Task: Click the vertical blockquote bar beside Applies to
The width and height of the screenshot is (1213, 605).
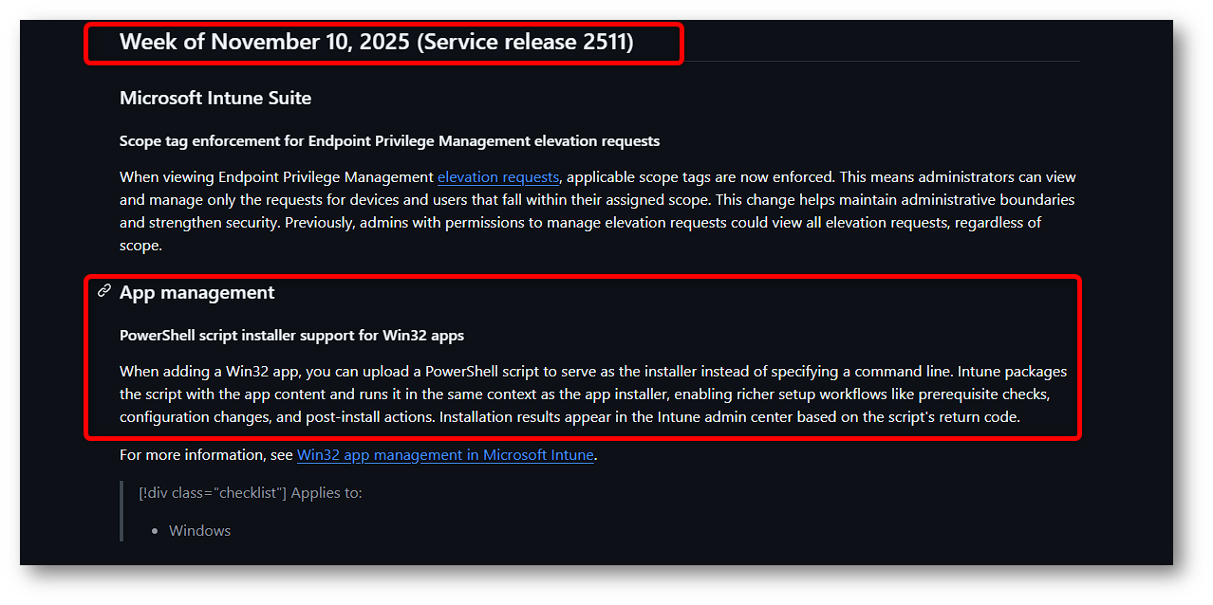Action: [x=122, y=511]
